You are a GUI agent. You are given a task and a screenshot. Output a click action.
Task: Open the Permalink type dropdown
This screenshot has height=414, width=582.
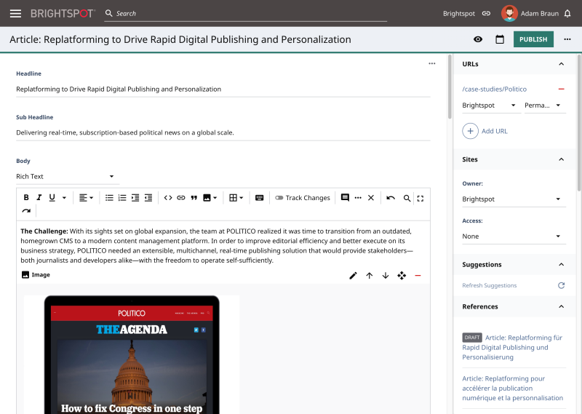pos(545,106)
